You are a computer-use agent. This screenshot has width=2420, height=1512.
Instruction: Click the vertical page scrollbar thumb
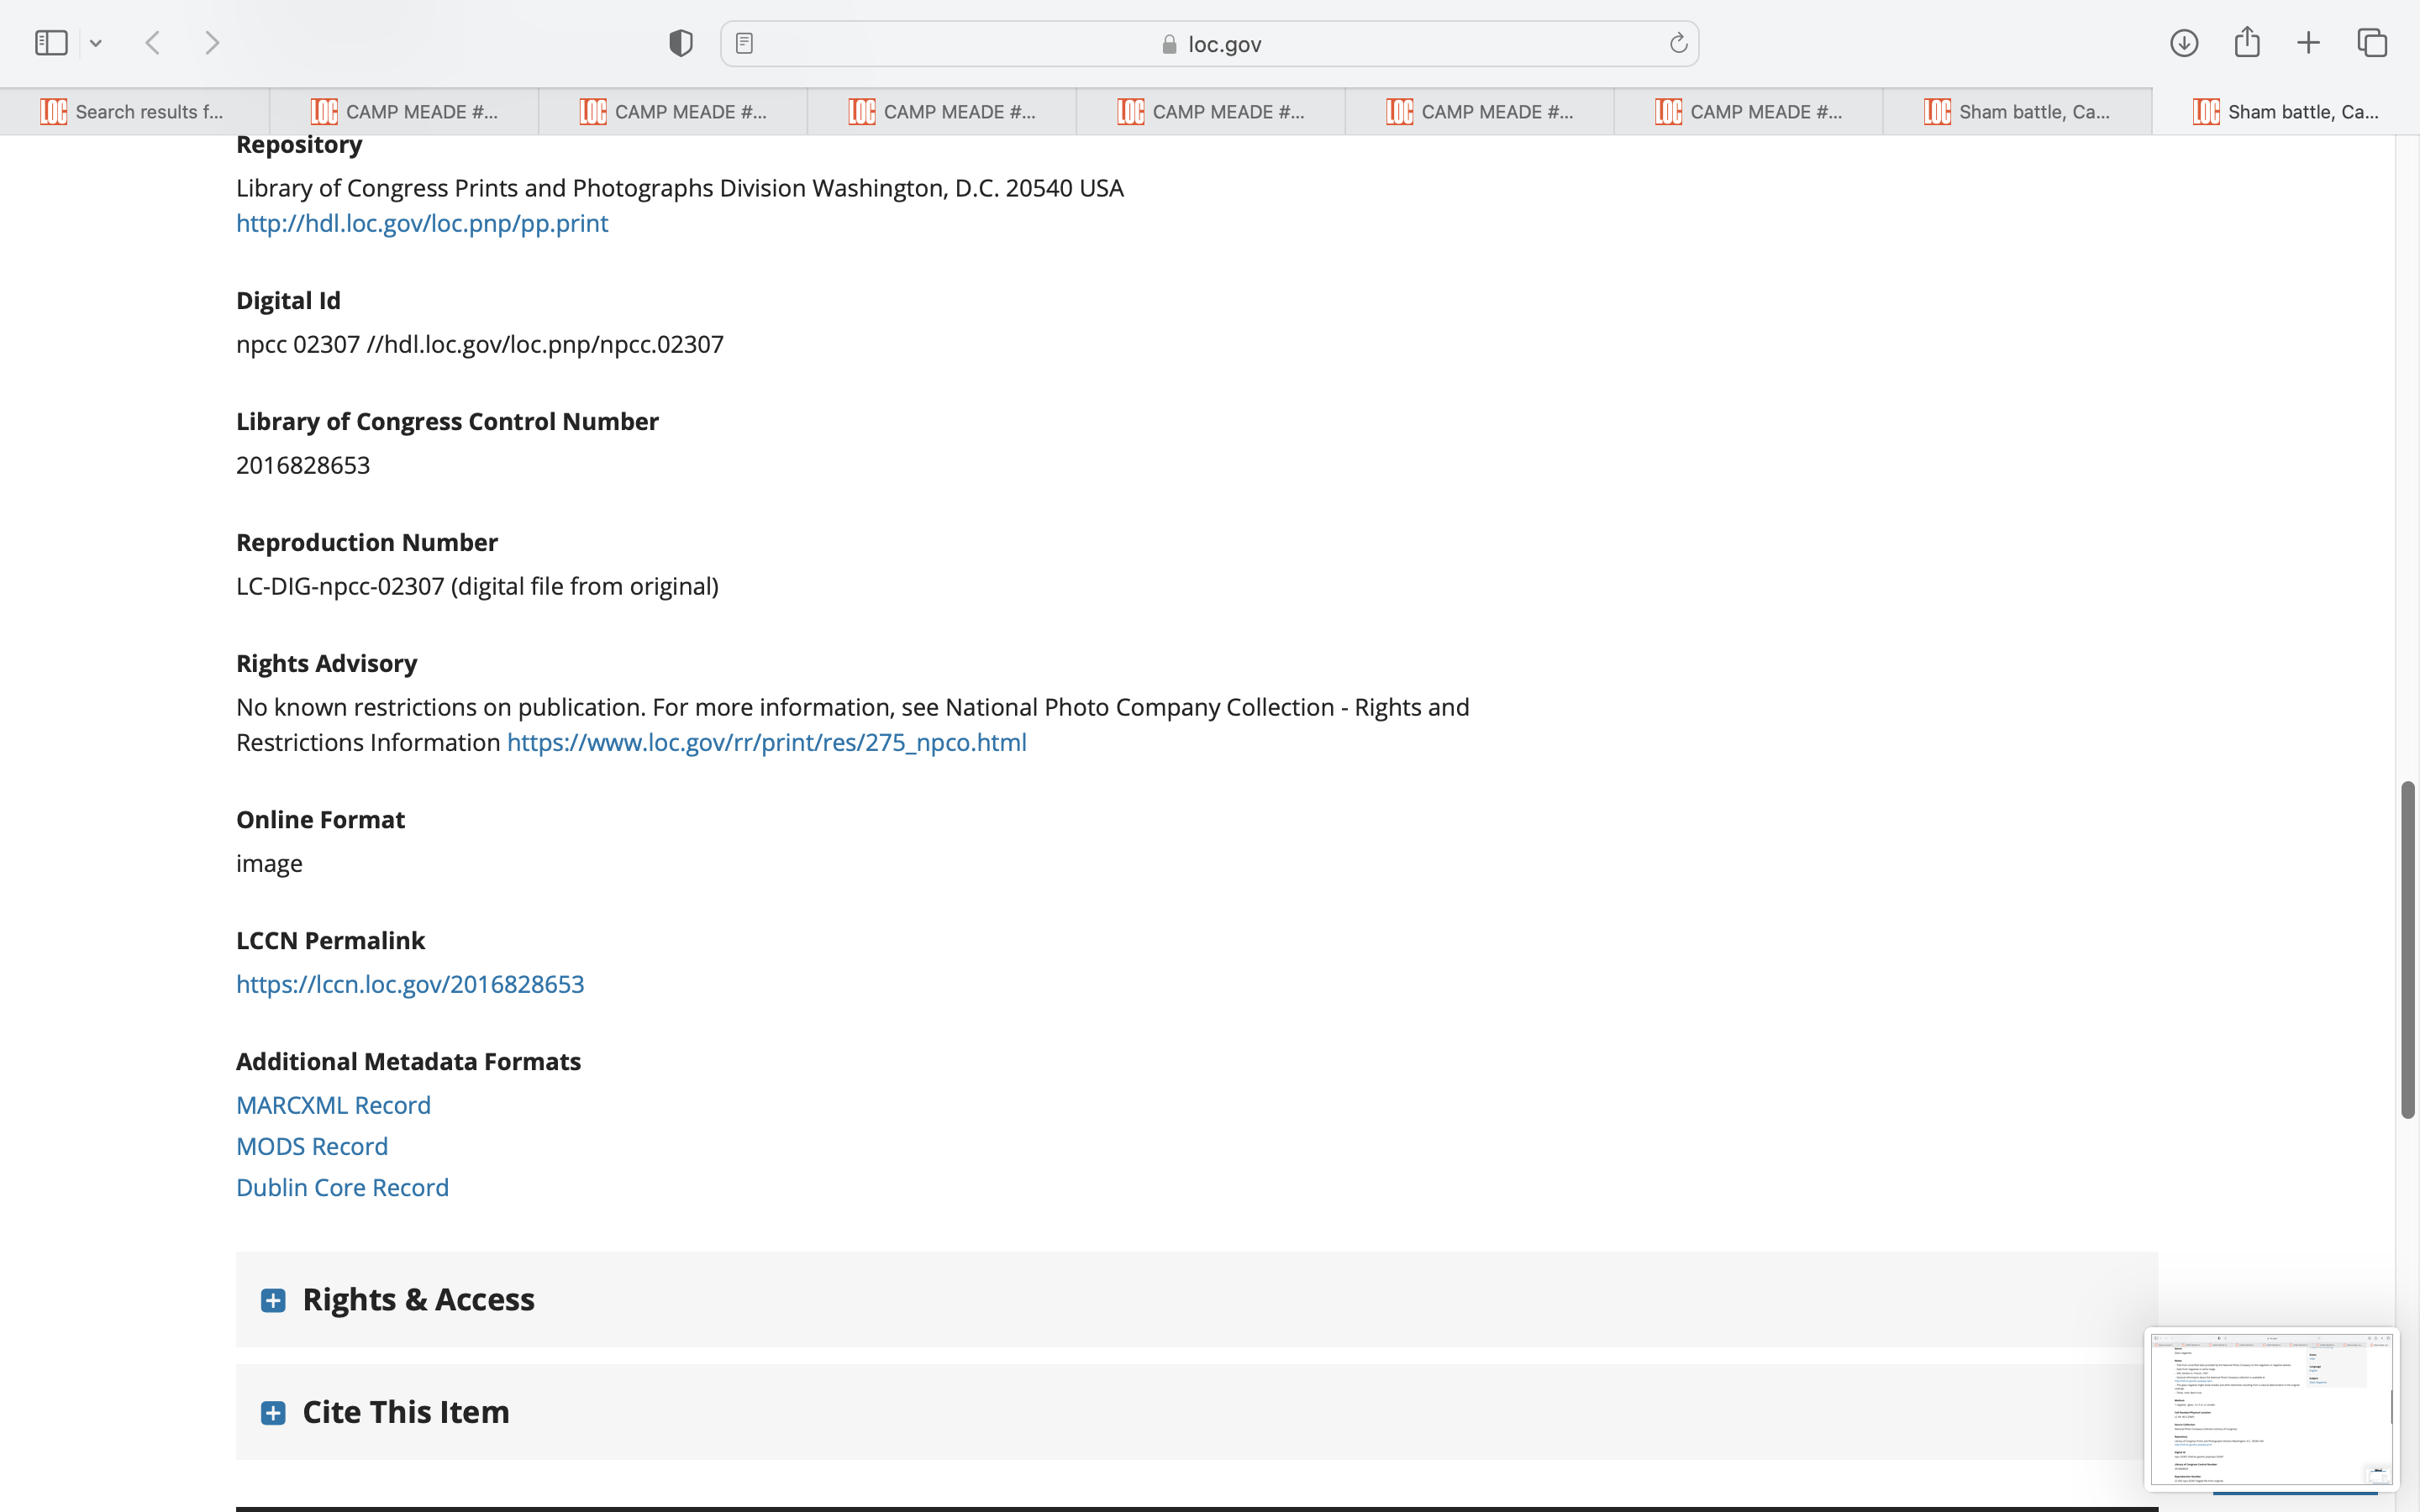coord(2408,950)
